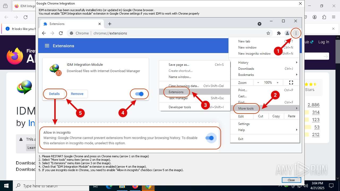Click the Details button of IDM extension
340x191 pixels.
pyautogui.click(x=54, y=94)
